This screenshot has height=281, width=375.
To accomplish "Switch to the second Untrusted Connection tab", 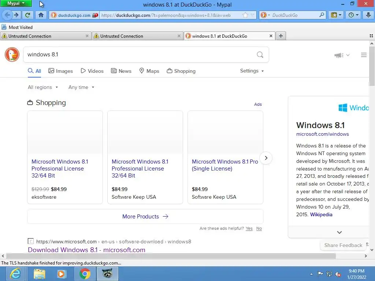I will pyautogui.click(x=137, y=36).
